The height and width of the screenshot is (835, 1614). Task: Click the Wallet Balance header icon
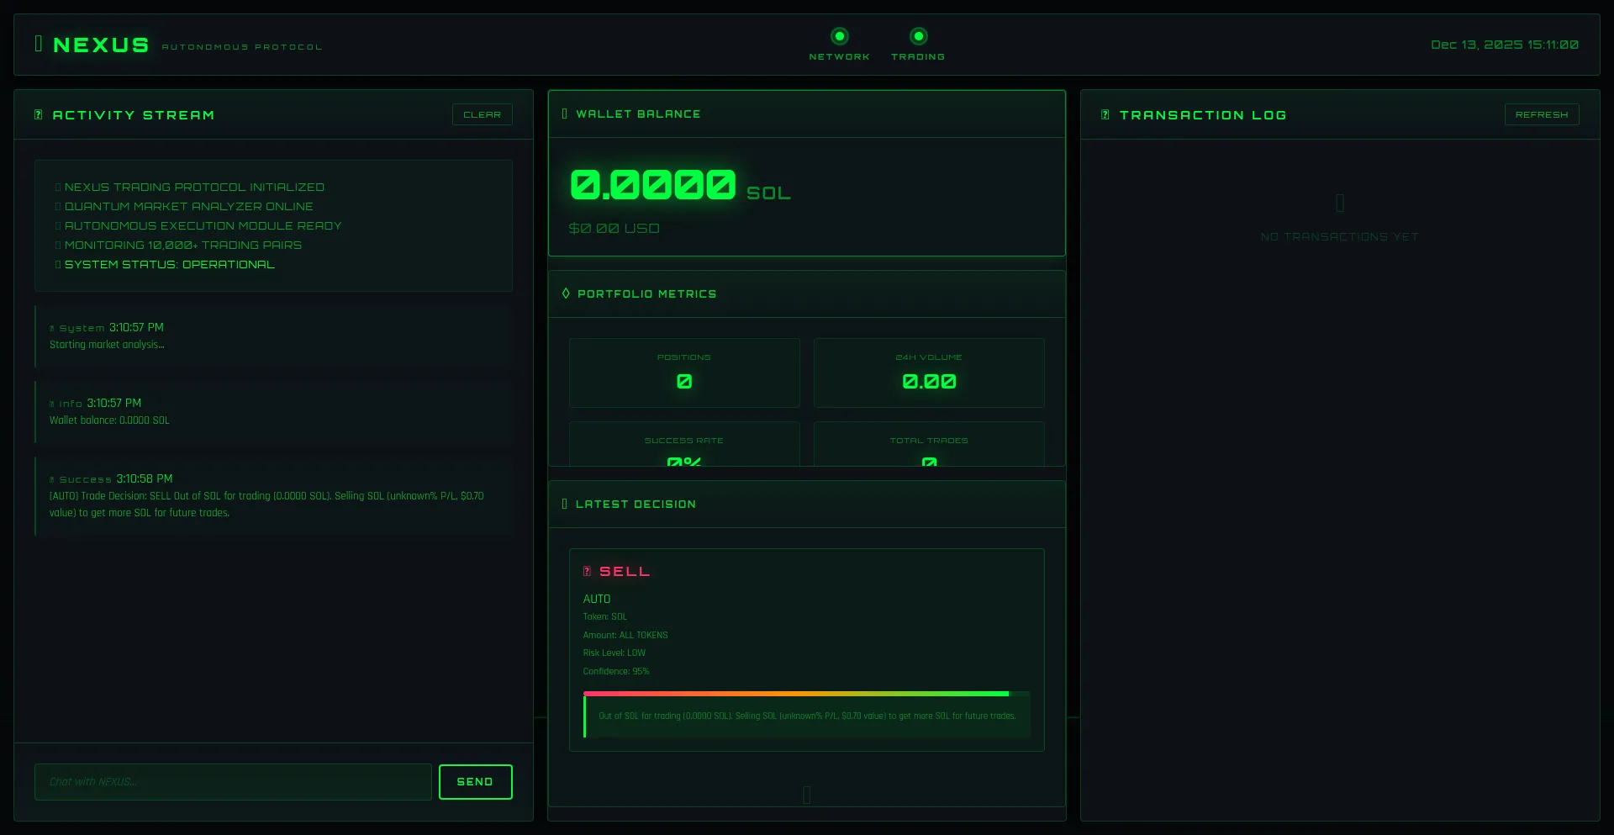(x=565, y=114)
